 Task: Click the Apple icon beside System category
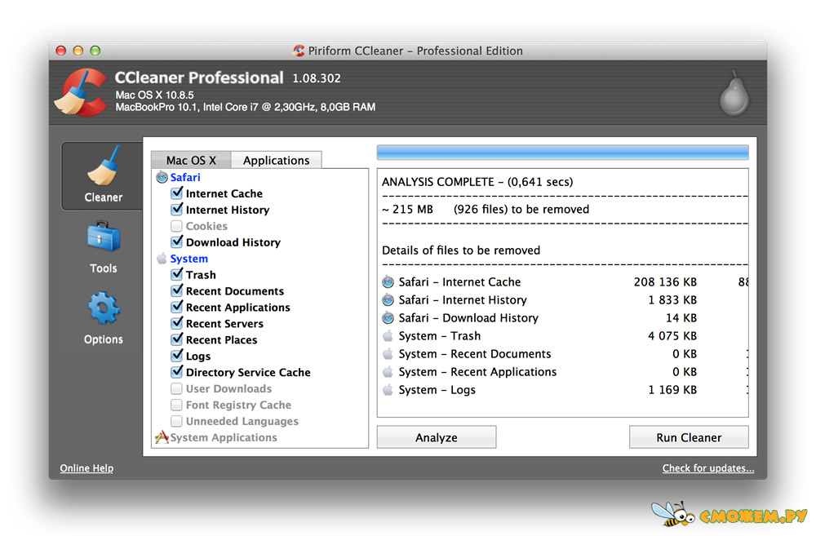[x=162, y=259]
